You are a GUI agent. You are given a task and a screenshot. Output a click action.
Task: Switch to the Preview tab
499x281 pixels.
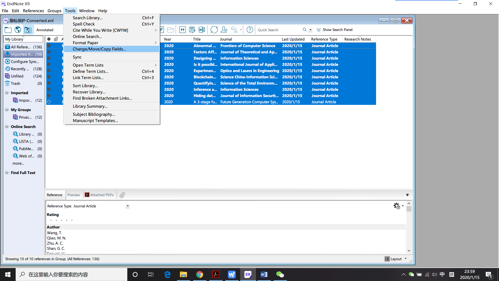pyautogui.click(x=74, y=195)
